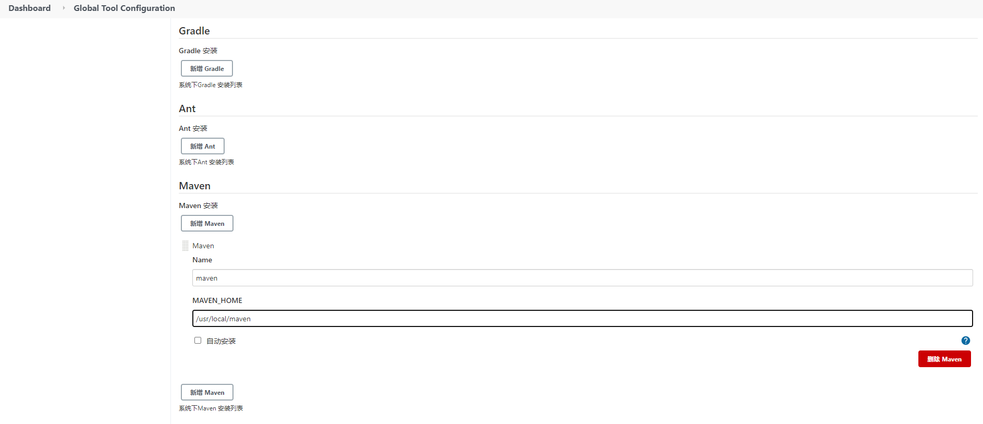Toggle the 自动安装 checkbox
This screenshot has height=424, width=983.
click(x=198, y=341)
